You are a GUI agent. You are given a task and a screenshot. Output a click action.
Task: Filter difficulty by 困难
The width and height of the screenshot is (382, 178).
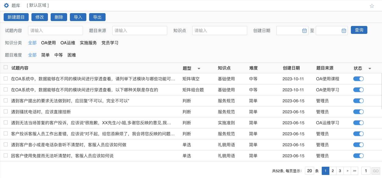click(72, 55)
